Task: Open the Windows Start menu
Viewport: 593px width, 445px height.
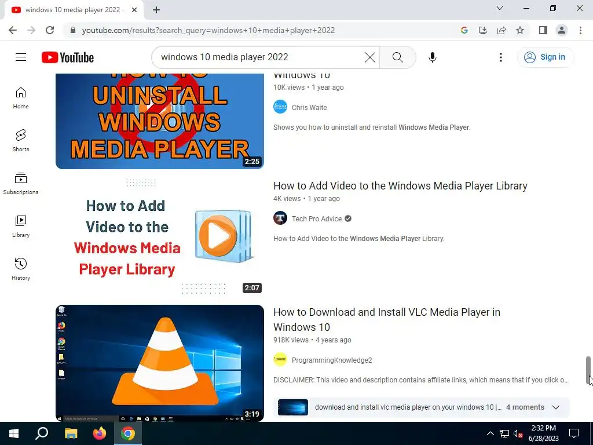Action: click(14, 433)
